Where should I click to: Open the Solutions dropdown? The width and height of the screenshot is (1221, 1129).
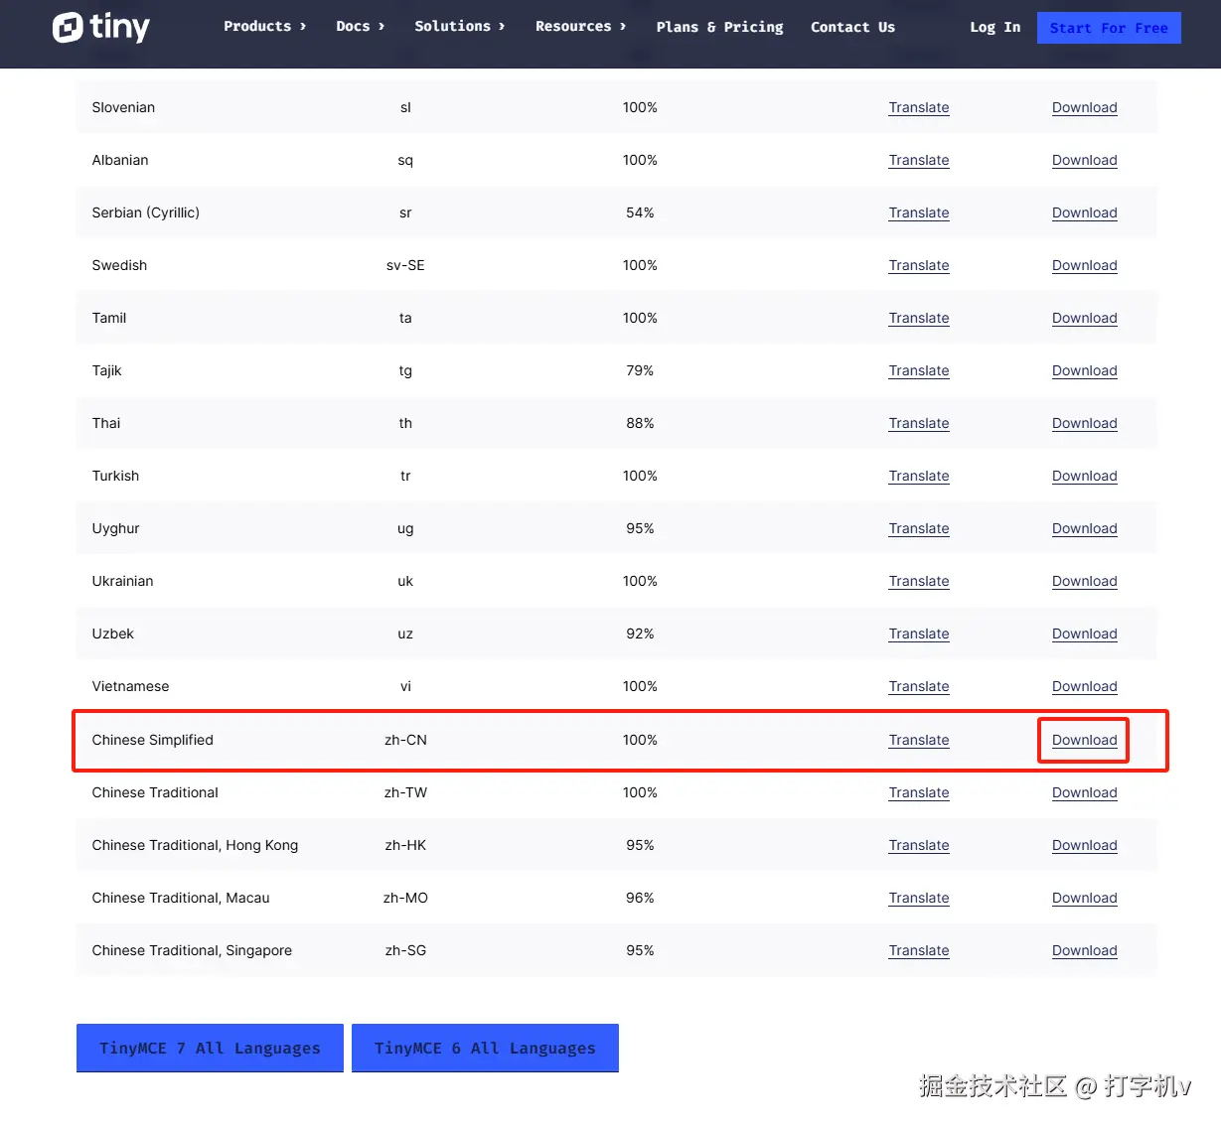pos(459,27)
